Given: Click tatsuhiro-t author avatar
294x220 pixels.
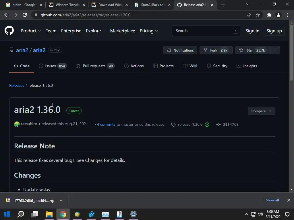Looking at the screenshot, I should [17, 124].
